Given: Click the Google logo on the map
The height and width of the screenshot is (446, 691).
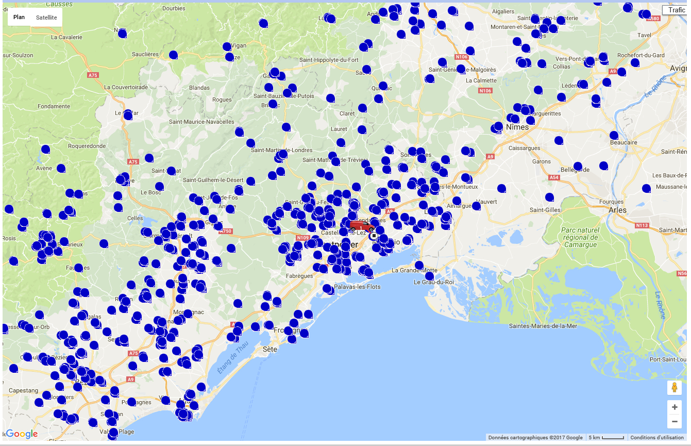Looking at the screenshot, I should pyautogui.click(x=22, y=434).
